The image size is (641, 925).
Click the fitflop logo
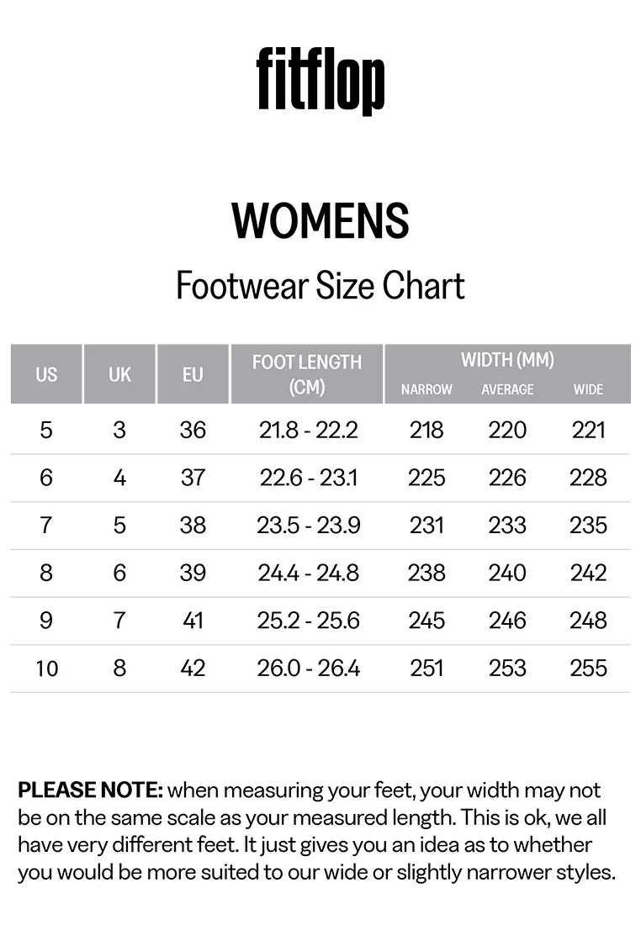pyautogui.click(x=320, y=82)
